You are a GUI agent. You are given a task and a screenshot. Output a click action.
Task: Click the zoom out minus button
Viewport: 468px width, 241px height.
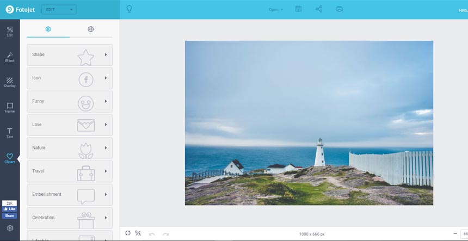(455, 233)
